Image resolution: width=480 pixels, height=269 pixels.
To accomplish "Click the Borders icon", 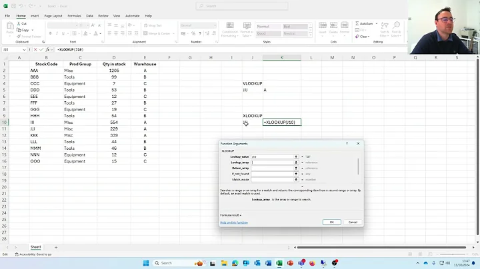I will point(74,33).
